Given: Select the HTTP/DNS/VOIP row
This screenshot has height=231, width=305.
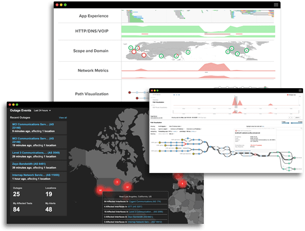Looking at the screenshot, I should point(93,31).
